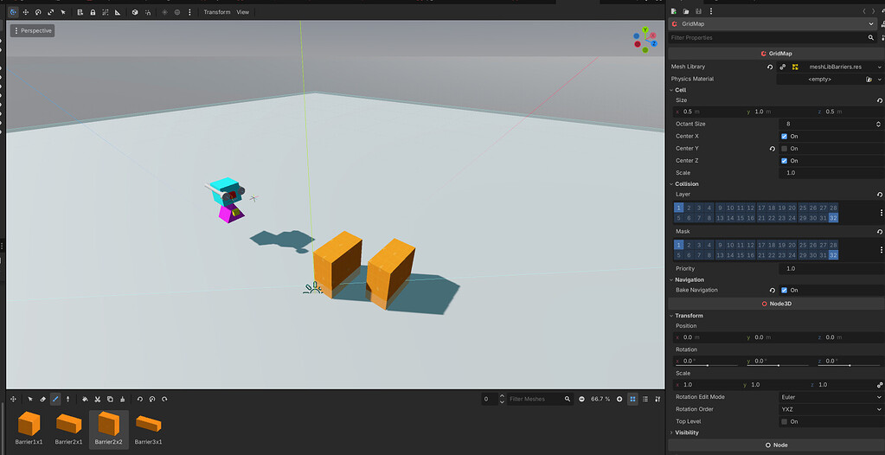Screen dimensions: 885x455
Task: Toggle the ruler measurement mode icon
Action: tap(118, 12)
